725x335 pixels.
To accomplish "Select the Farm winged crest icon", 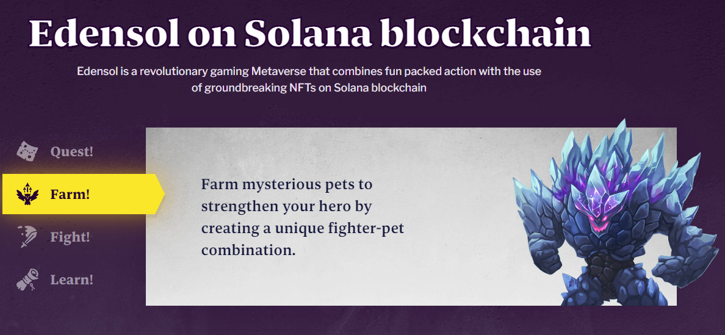I will pyautogui.click(x=27, y=194).
